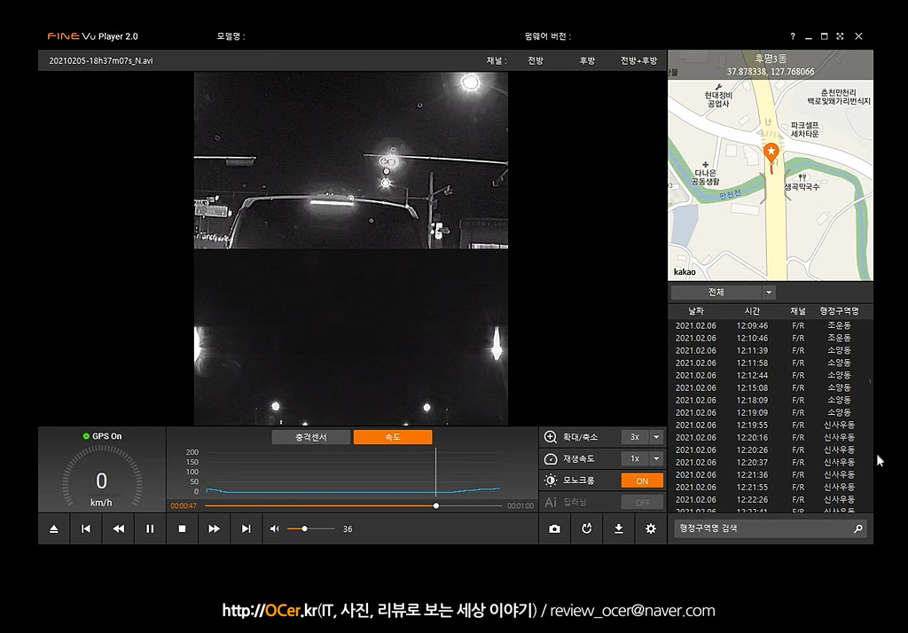Click the Ai deep learning icon
Viewport: 908px width, 633px height.
tap(551, 502)
